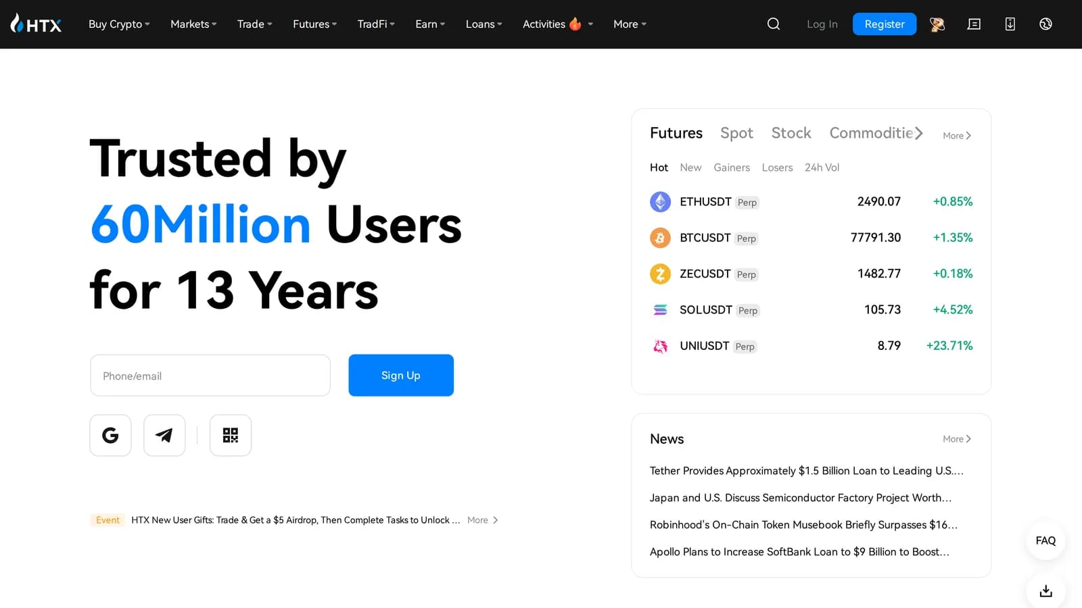Click the download button below FAQ
This screenshot has width=1082, height=608.
click(1045, 591)
